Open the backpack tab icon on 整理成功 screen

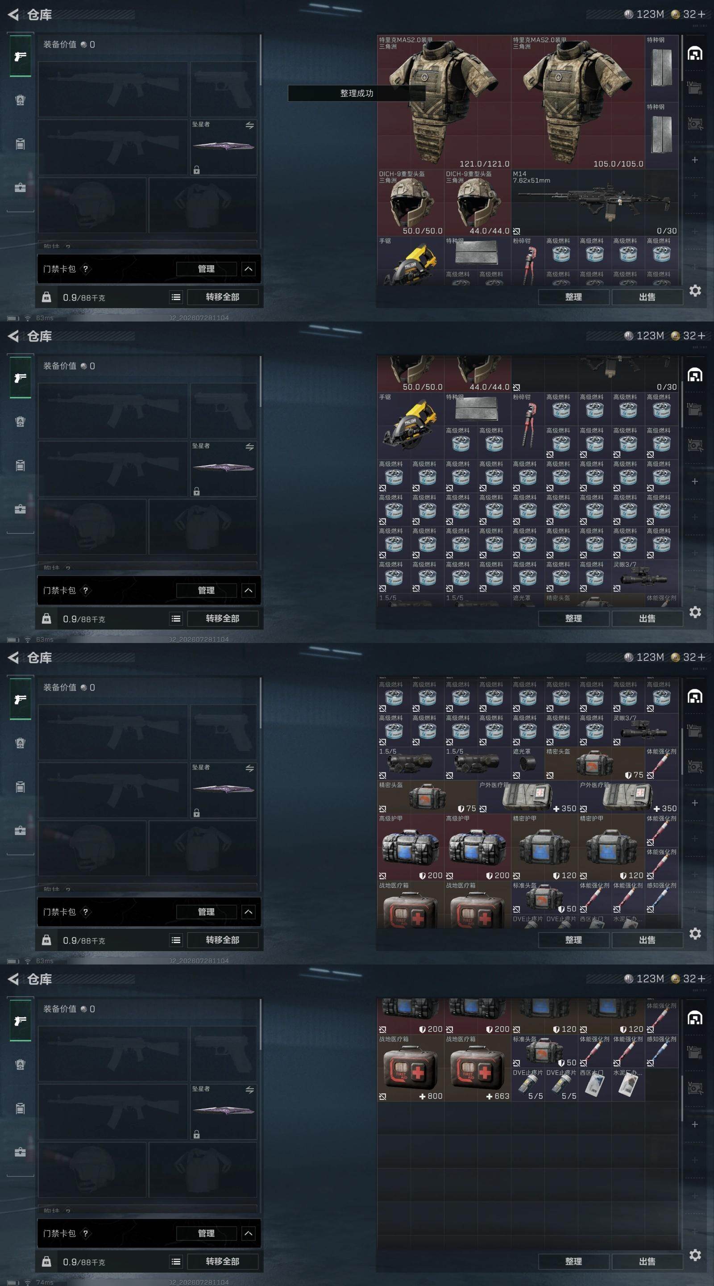coord(21,144)
